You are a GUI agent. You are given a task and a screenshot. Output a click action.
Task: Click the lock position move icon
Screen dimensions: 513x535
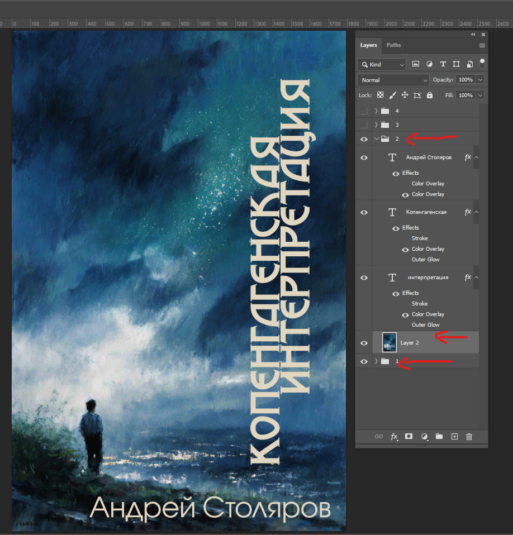click(x=405, y=95)
